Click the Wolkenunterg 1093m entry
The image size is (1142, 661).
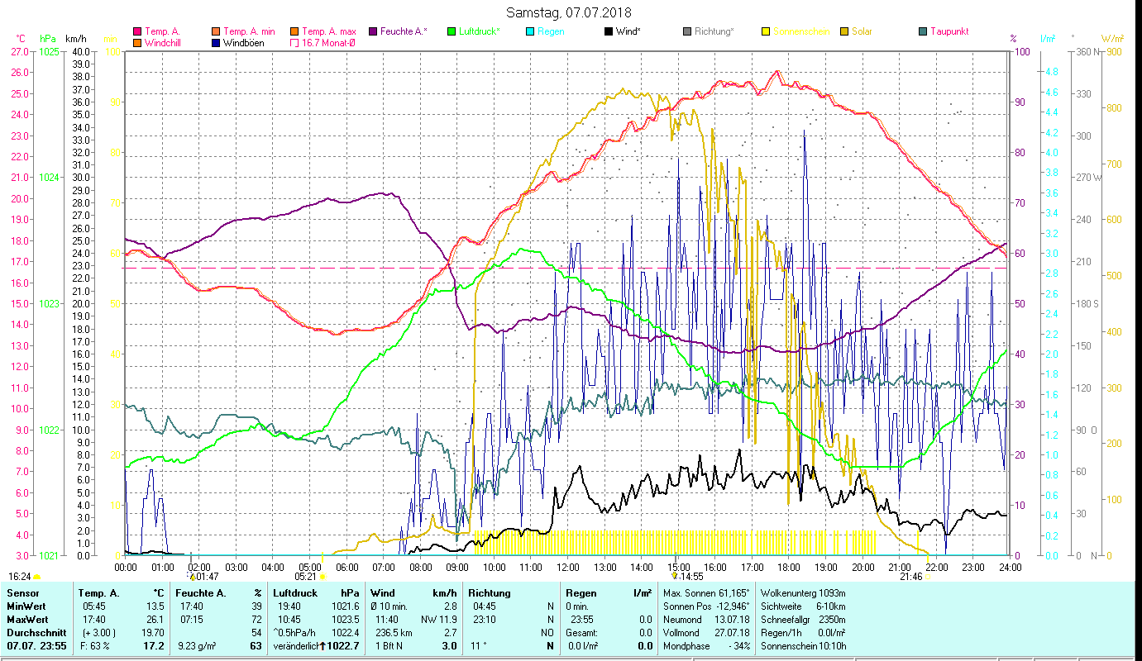pyautogui.click(x=803, y=592)
